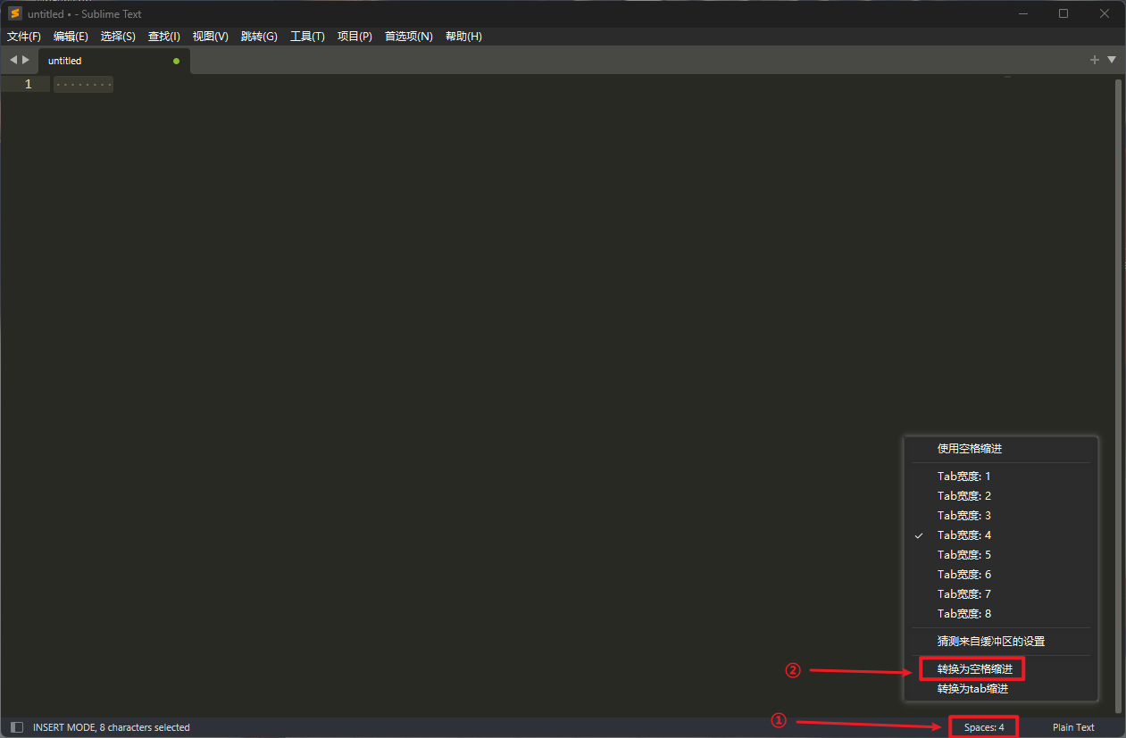Open the 跳转(G) menu
This screenshot has height=738, width=1126.
[259, 37]
